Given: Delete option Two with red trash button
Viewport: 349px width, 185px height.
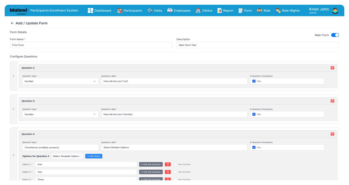Looking at the screenshot, I should point(168,172).
